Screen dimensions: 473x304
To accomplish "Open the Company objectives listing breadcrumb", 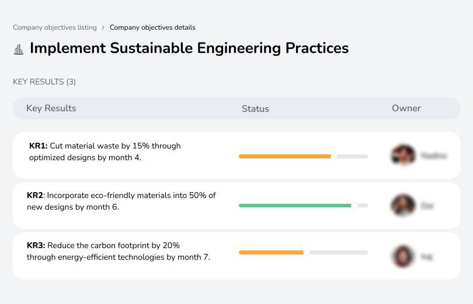I will 55,27.
